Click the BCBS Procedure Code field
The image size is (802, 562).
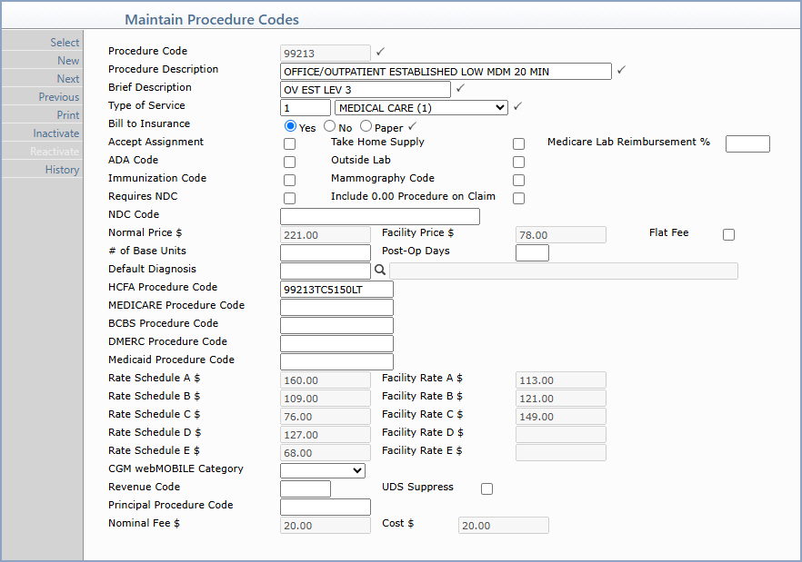(x=337, y=325)
